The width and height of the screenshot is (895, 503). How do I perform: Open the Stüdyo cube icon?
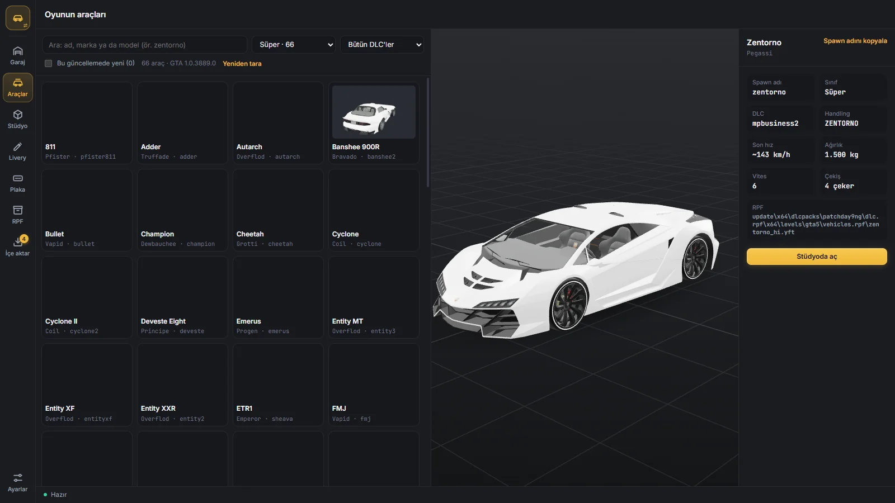17,120
